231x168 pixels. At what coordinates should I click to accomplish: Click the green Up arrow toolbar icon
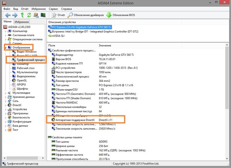[x=22, y=15]
